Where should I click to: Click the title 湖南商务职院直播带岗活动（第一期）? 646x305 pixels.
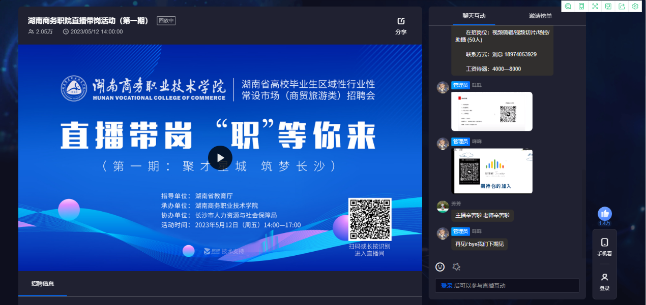[90, 21]
